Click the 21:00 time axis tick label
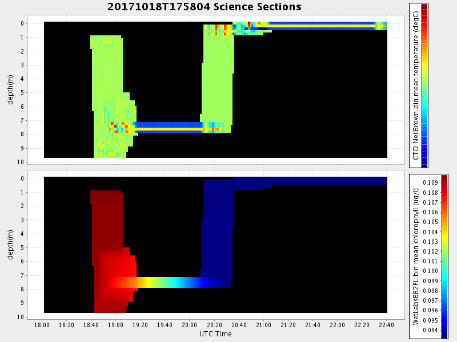457x342 pixels. click(264, 325)
